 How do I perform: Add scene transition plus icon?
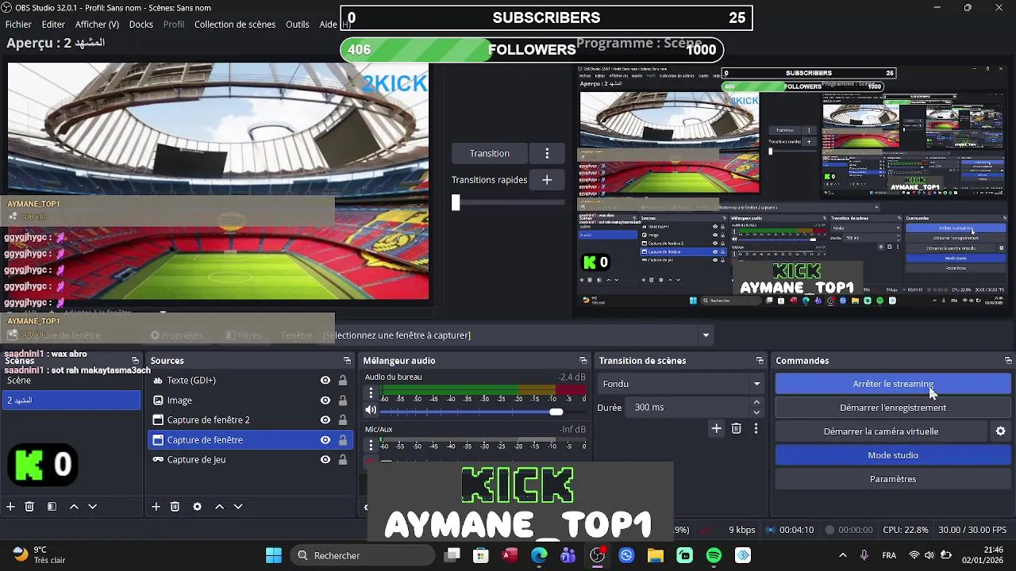click(716, 428)
